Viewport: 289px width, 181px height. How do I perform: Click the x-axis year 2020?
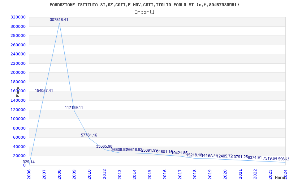(x=225, y=174)
